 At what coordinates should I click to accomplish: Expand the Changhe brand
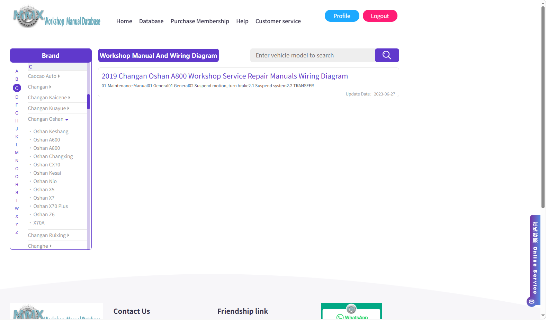pyautogui.click(x=40, y=246)
